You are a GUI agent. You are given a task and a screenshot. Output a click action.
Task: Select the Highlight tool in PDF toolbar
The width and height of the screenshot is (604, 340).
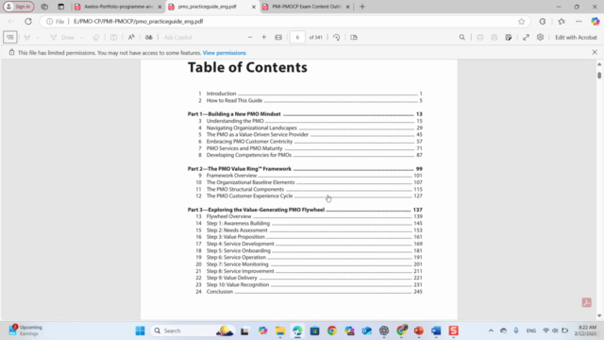27,38
